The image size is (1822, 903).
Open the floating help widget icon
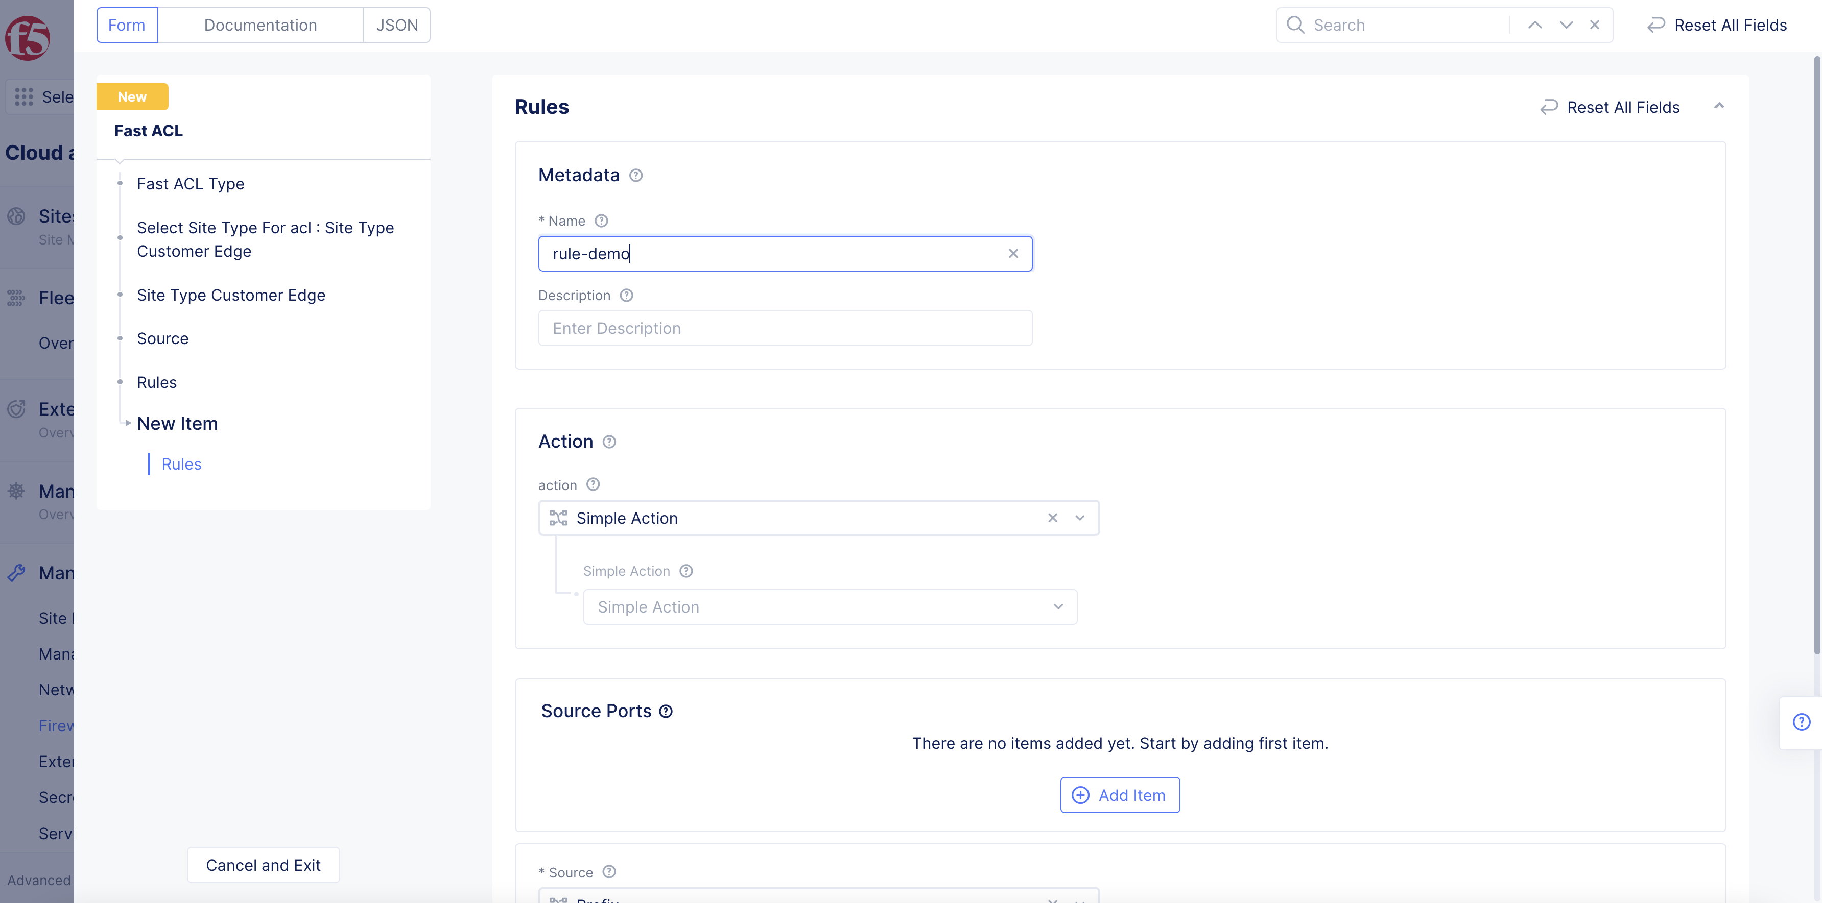[x=1801, y=722]
